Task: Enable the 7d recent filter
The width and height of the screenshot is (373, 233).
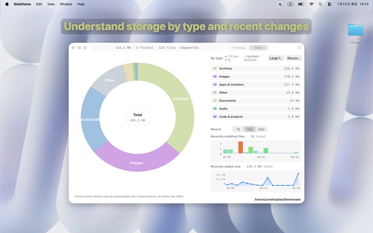Action: (x=238, y=129)
